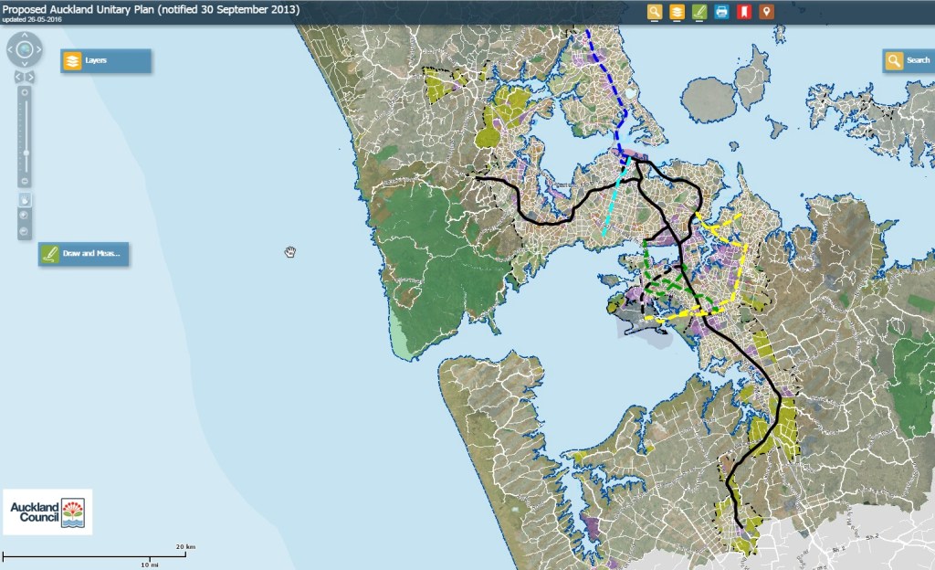This screenshot has width=935, height=570.
Task: Pan the map south with down arrow
Action: click(x=26, y=62)
